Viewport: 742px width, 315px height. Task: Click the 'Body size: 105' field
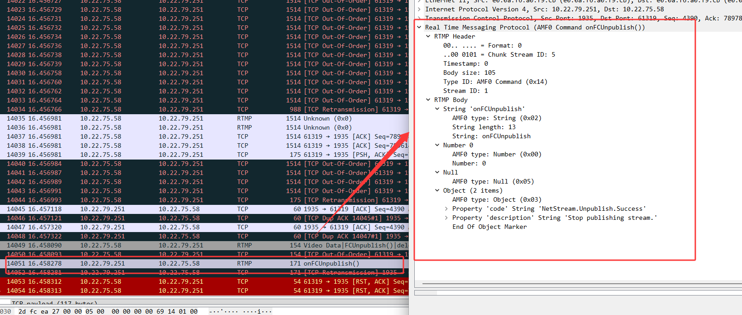coord(469,73)
